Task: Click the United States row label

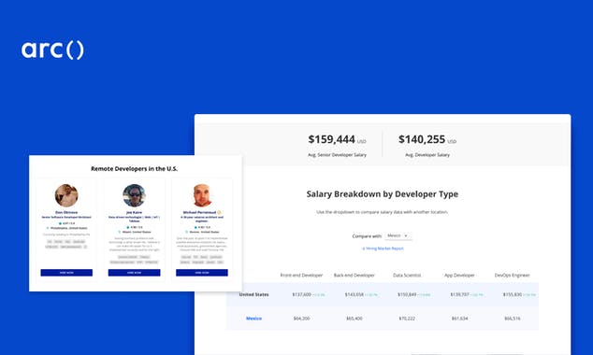Action: click(253, 294)
